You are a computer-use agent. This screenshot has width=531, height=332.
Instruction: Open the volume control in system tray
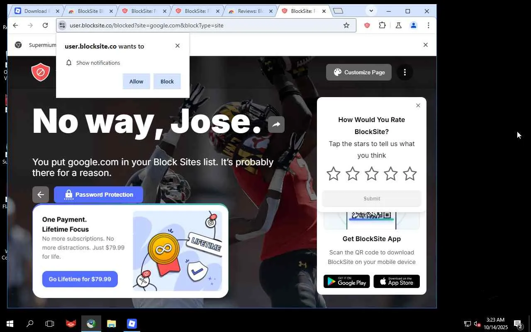(477, 324)
